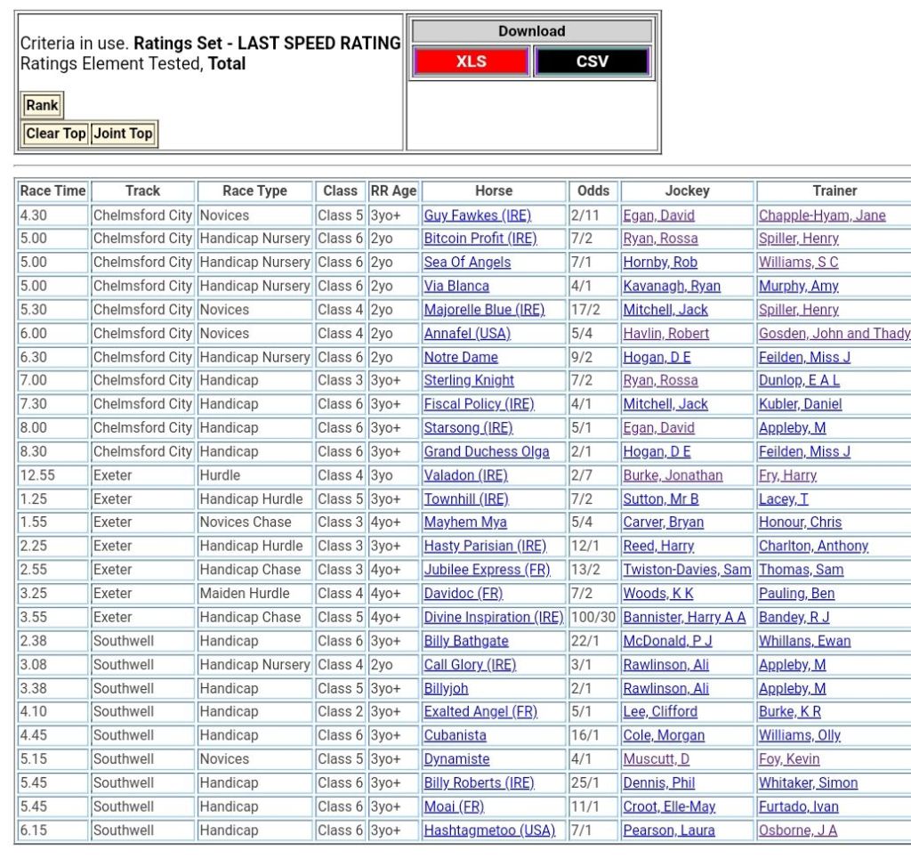Open jockey Twiston-Davies, Sam
Image resolution: width=911 pixels, height=859 pixels.
(x=687, y=570)
